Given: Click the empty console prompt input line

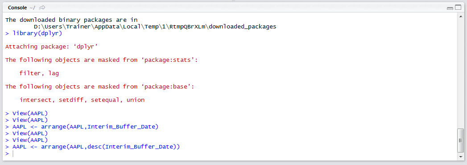Looking at the screenshot, I should 231,153.
